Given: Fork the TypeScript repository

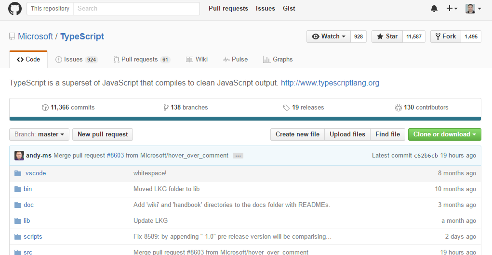Looking at the screenshot, I should pos(446,36).
